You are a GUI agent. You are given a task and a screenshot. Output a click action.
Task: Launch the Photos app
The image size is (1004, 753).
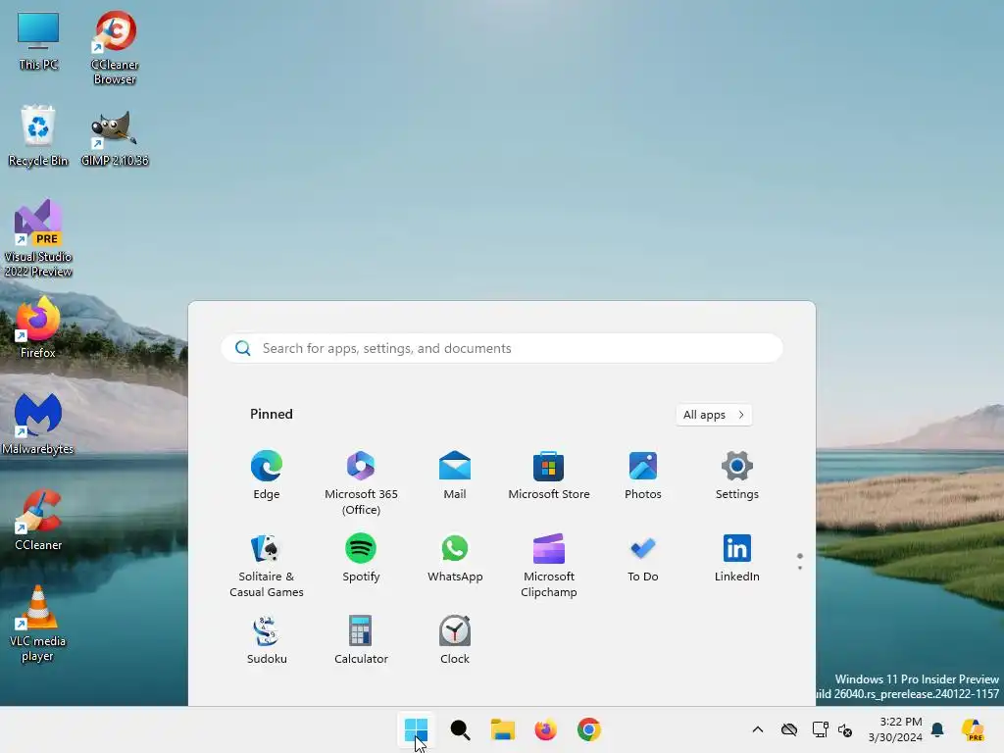click(643, 476)
